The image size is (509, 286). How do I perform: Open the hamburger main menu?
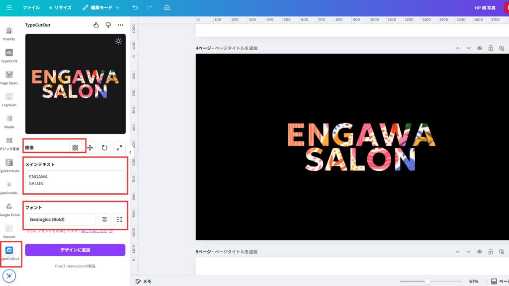tap(9, 7)
